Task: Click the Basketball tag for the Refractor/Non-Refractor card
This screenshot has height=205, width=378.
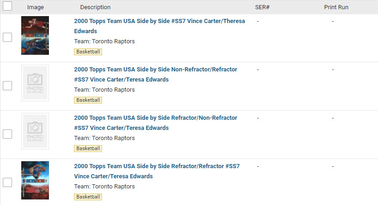Action: [x=88, y=148]
